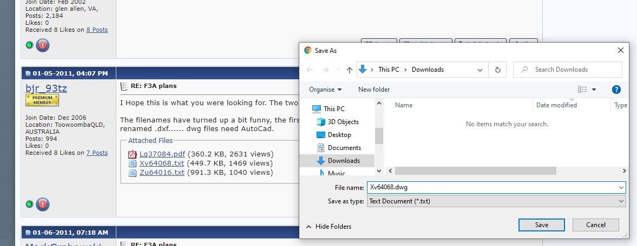
Task: Click the text file icon beside Zu64016.txt
Action: 133,173
